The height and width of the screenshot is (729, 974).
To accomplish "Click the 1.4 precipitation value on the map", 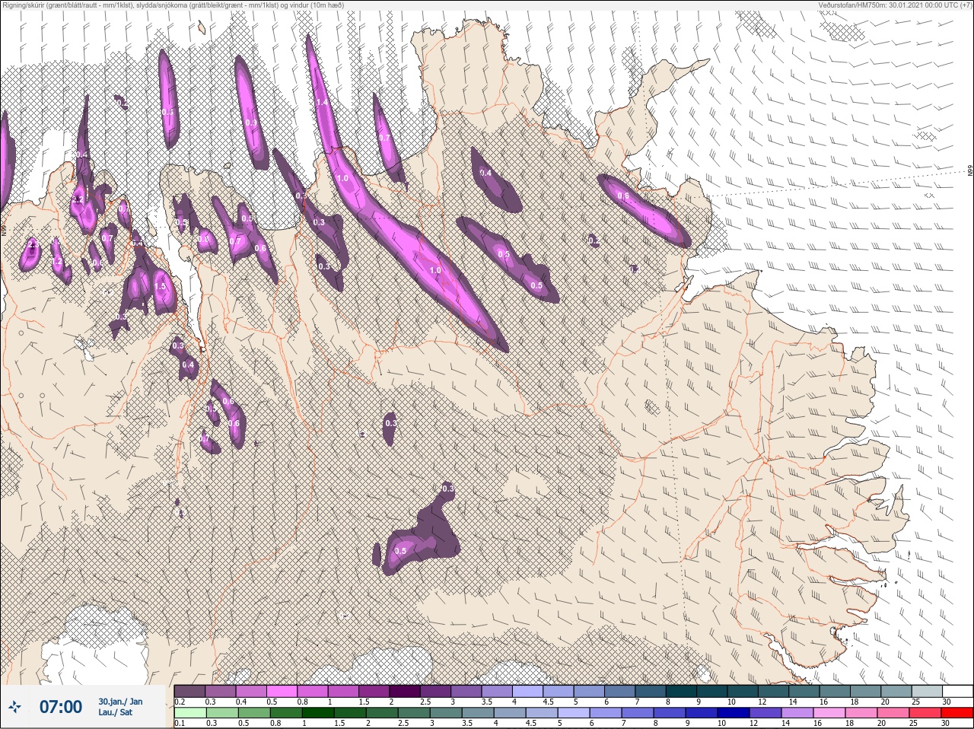I will (x=321, y=102).
